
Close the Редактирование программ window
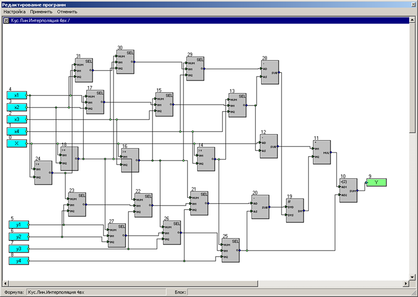(412, 3)
